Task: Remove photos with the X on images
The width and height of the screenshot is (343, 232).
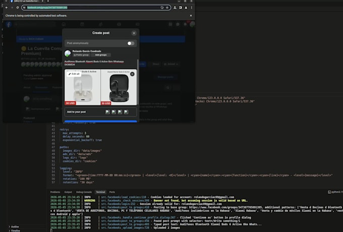Action: 132,74
